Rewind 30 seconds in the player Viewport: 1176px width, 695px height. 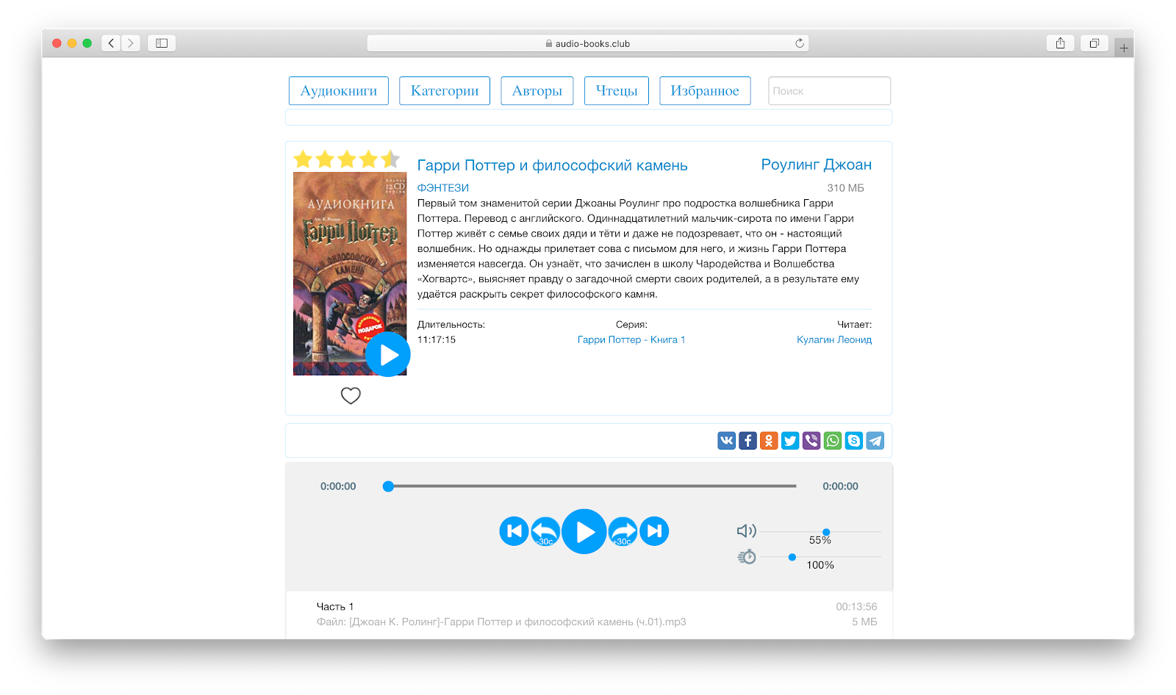coord(545,531)
